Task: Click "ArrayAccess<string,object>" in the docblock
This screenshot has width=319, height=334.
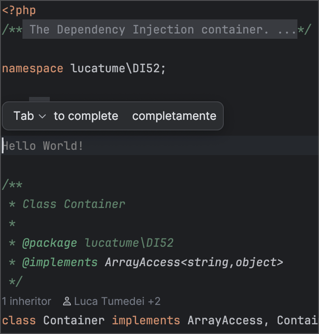Action: [x=194, y=263]
